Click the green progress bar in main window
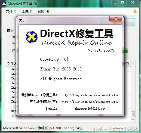The image size is (141, 133). [125, 51]
